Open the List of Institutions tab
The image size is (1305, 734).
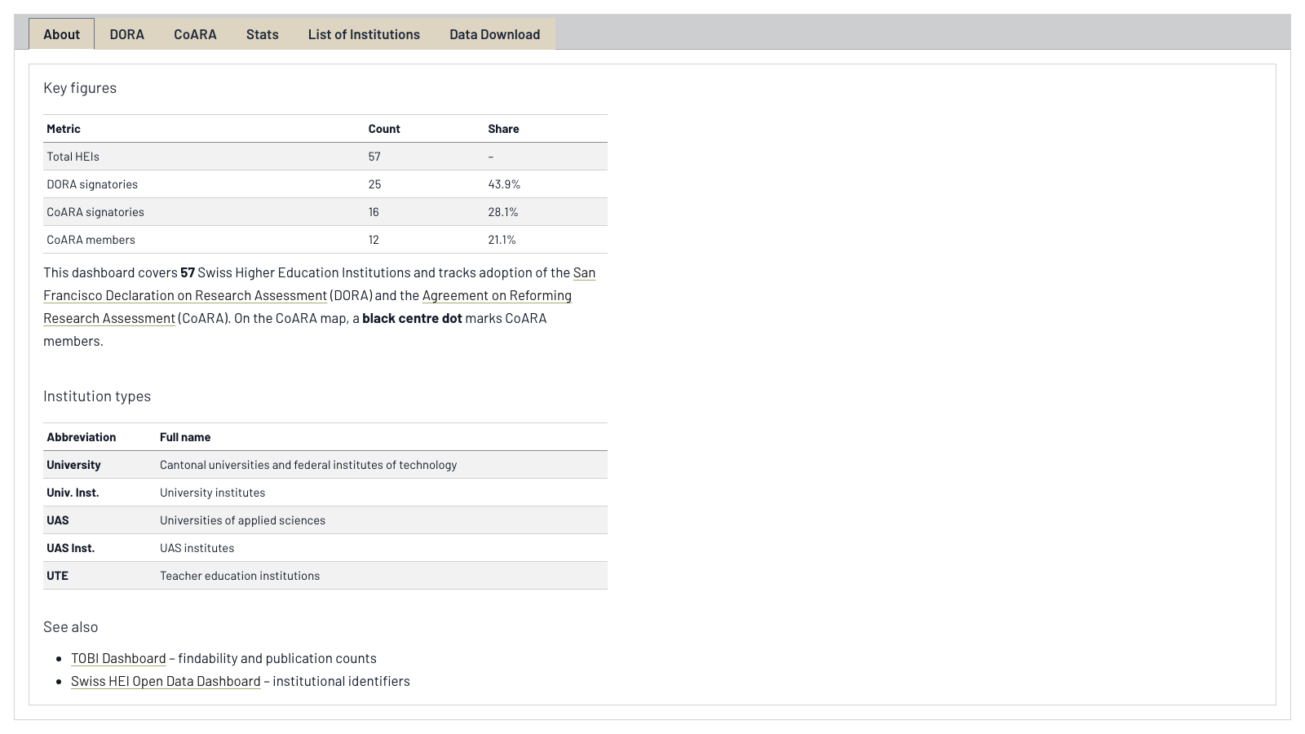click(x=364, y=34)
